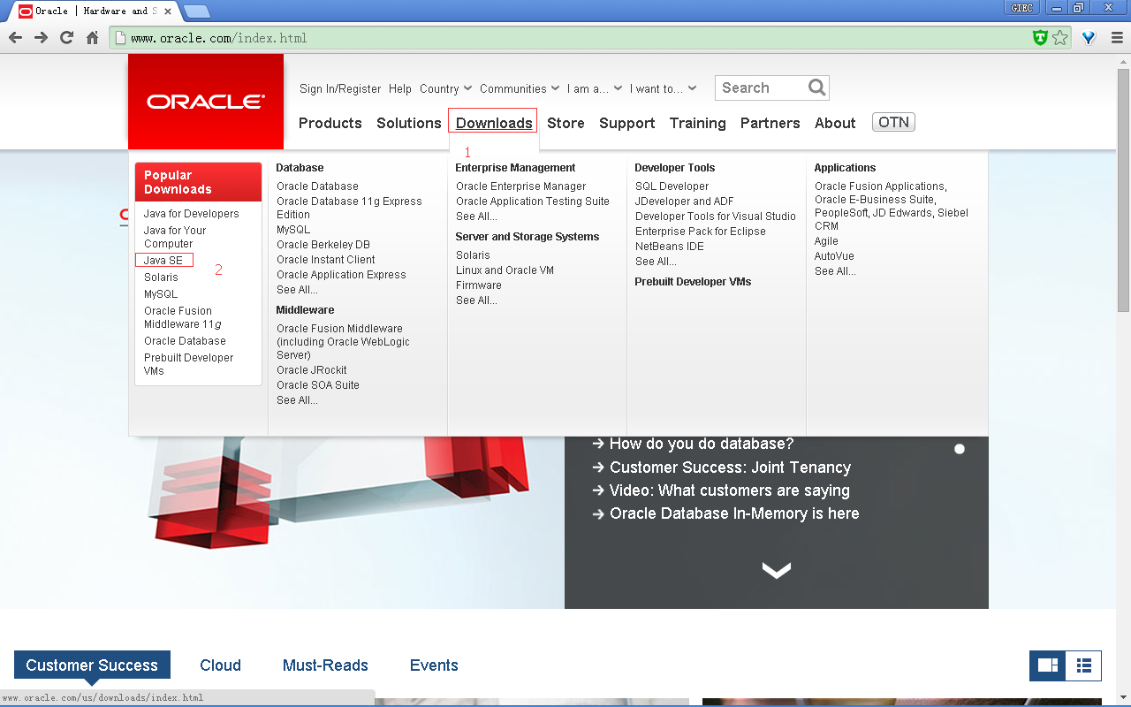Viewport: 1131px width, 707px height.
Task: Open Enterprise Pack for Eclipse link
Action: tap(701, 232)
